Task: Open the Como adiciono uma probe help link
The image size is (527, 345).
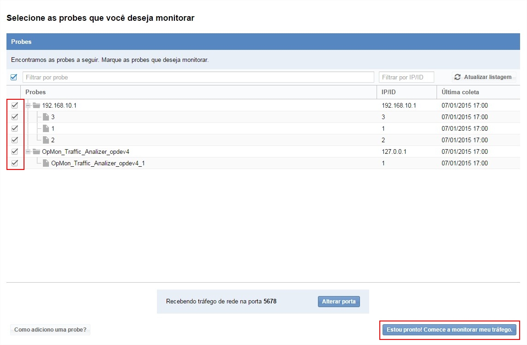Action: click(50, 330)
